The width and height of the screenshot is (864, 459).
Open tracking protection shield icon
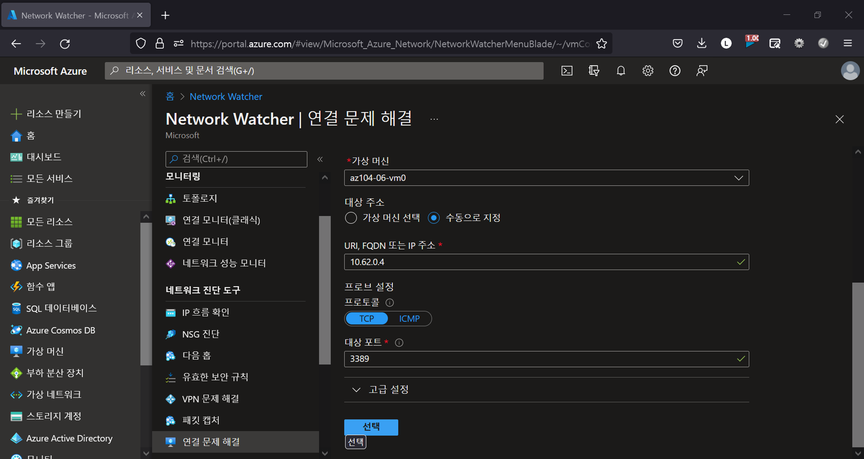(x=141, y=44)
